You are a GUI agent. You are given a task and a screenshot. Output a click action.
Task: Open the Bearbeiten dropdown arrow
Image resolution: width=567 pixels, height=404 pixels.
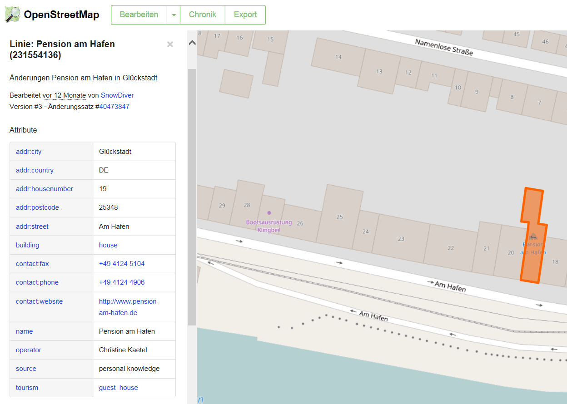coord(174,15)
